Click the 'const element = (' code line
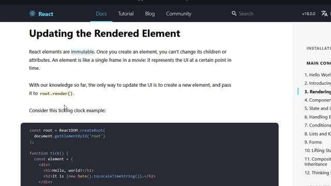Image resolution: width=331 pixels, height=186 pixels. (x=53, y=159)
